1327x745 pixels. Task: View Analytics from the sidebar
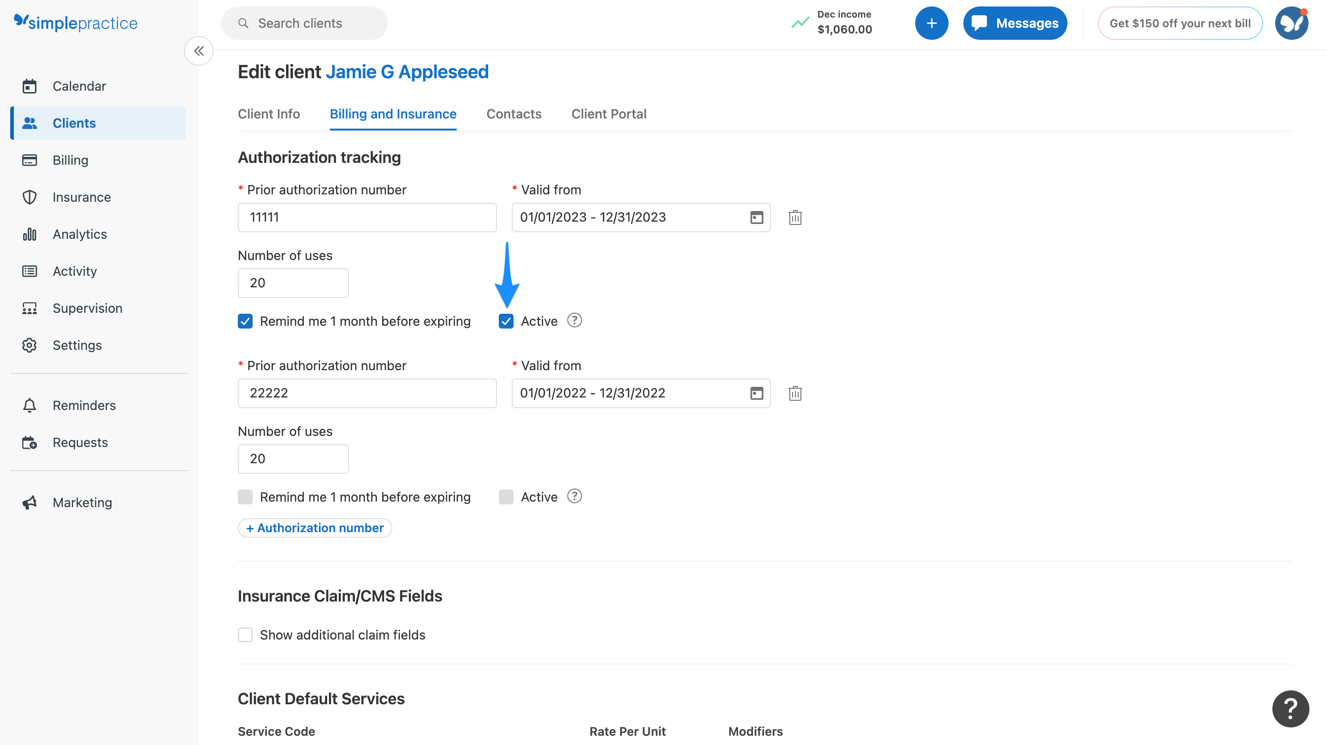pyautogui.click(x=79, y=234)
